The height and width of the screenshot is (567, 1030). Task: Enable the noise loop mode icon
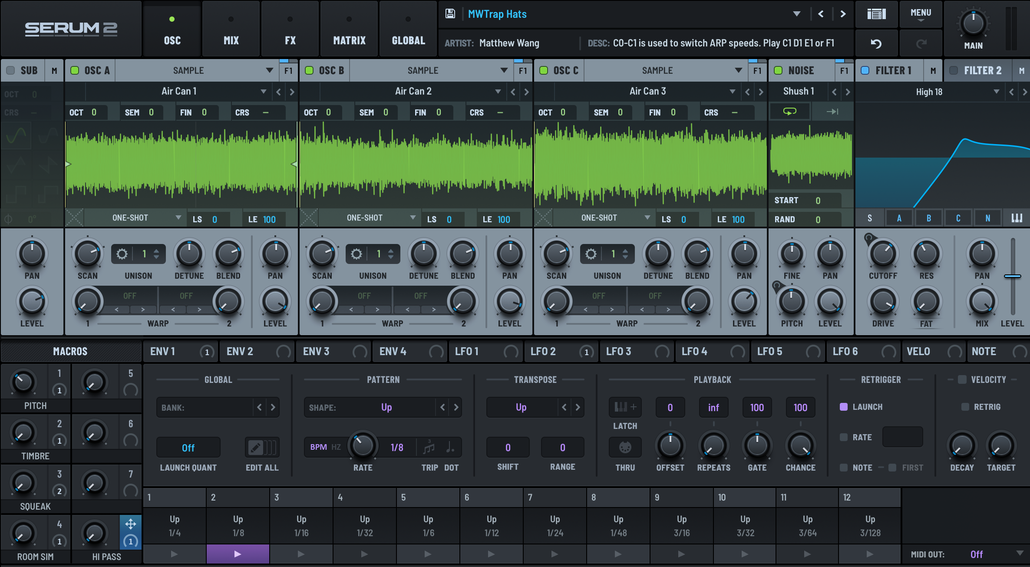(789, 112)
